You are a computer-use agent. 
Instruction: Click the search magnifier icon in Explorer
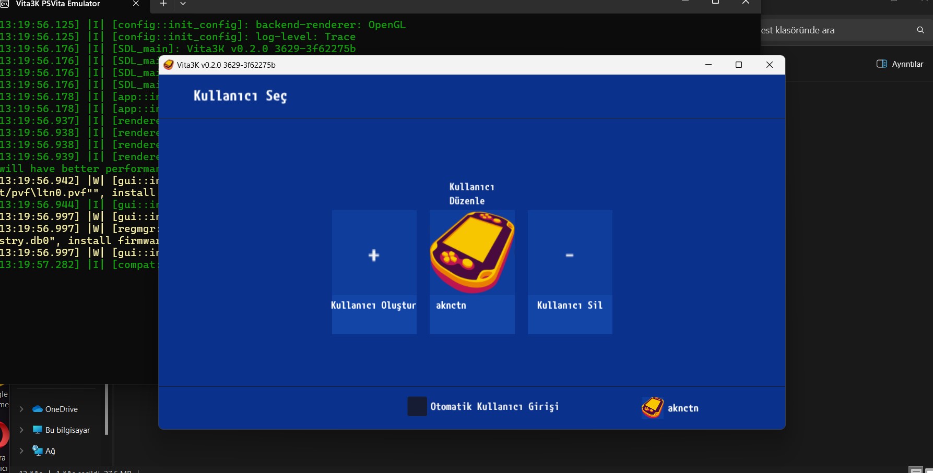920,30
